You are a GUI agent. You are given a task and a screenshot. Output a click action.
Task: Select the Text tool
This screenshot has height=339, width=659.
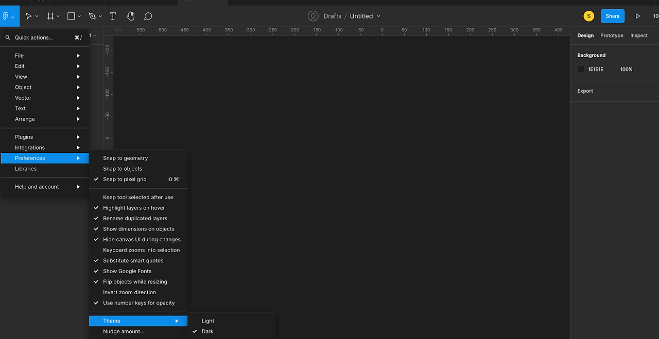(113, 16)
